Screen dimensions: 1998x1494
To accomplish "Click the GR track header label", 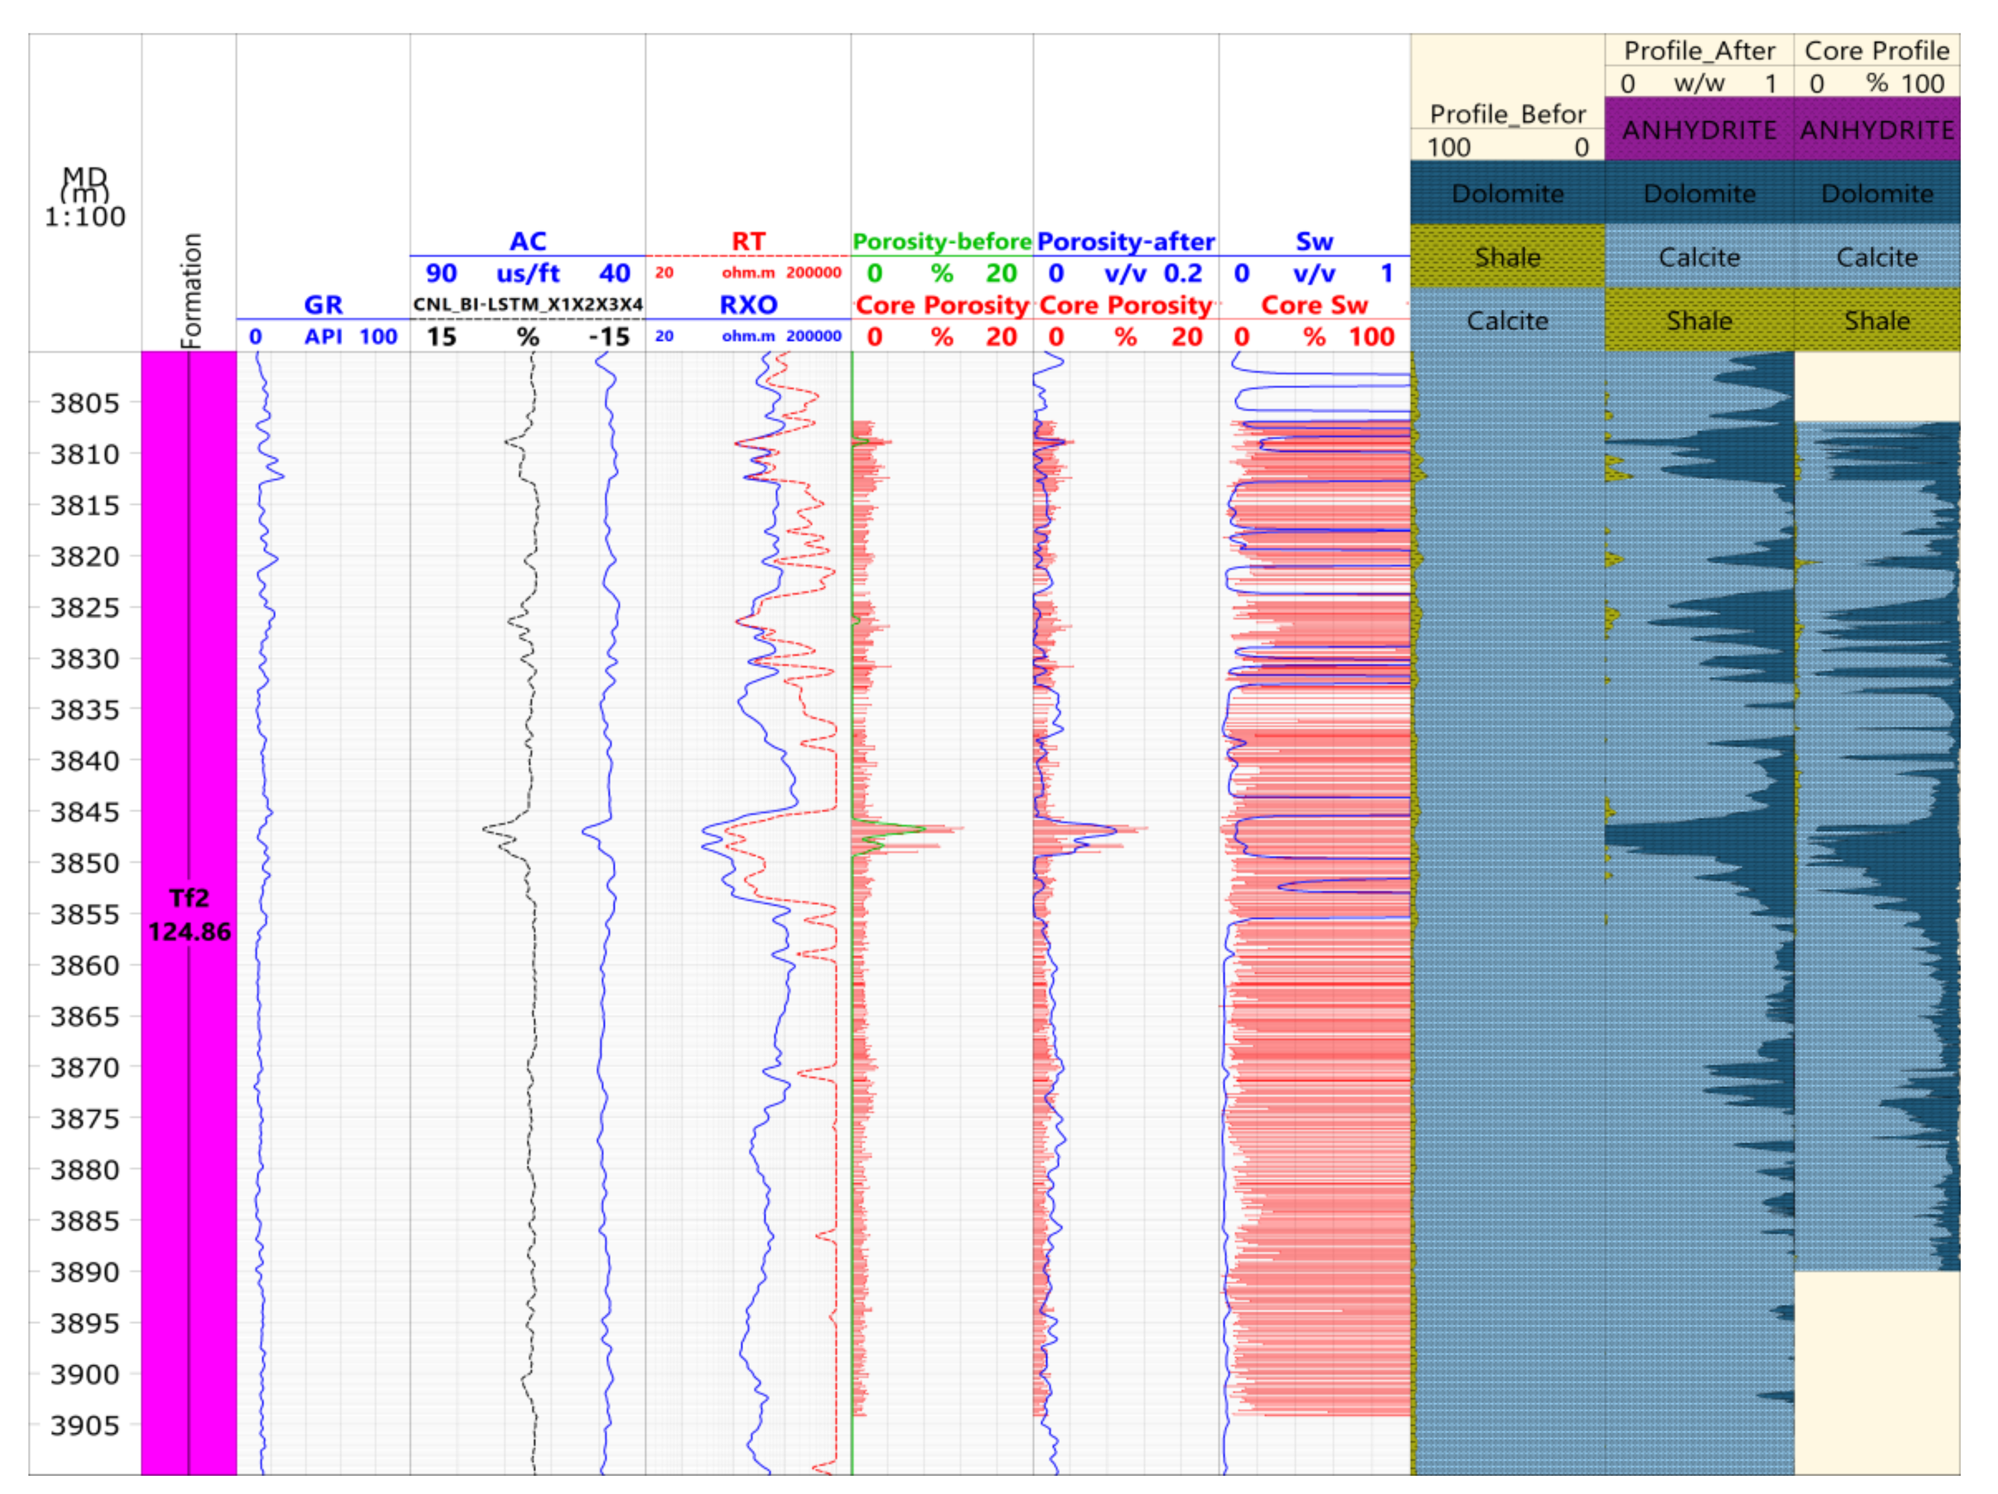I will pyautogui.click(x=323, y=304).
